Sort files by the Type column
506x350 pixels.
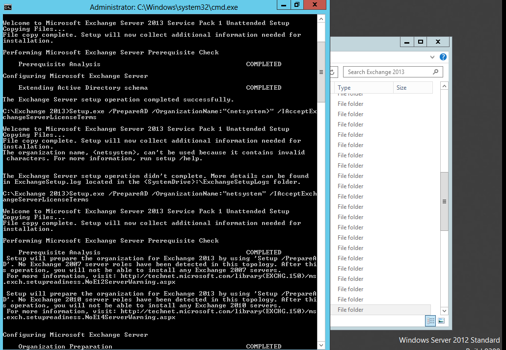(x=364, y=88)
